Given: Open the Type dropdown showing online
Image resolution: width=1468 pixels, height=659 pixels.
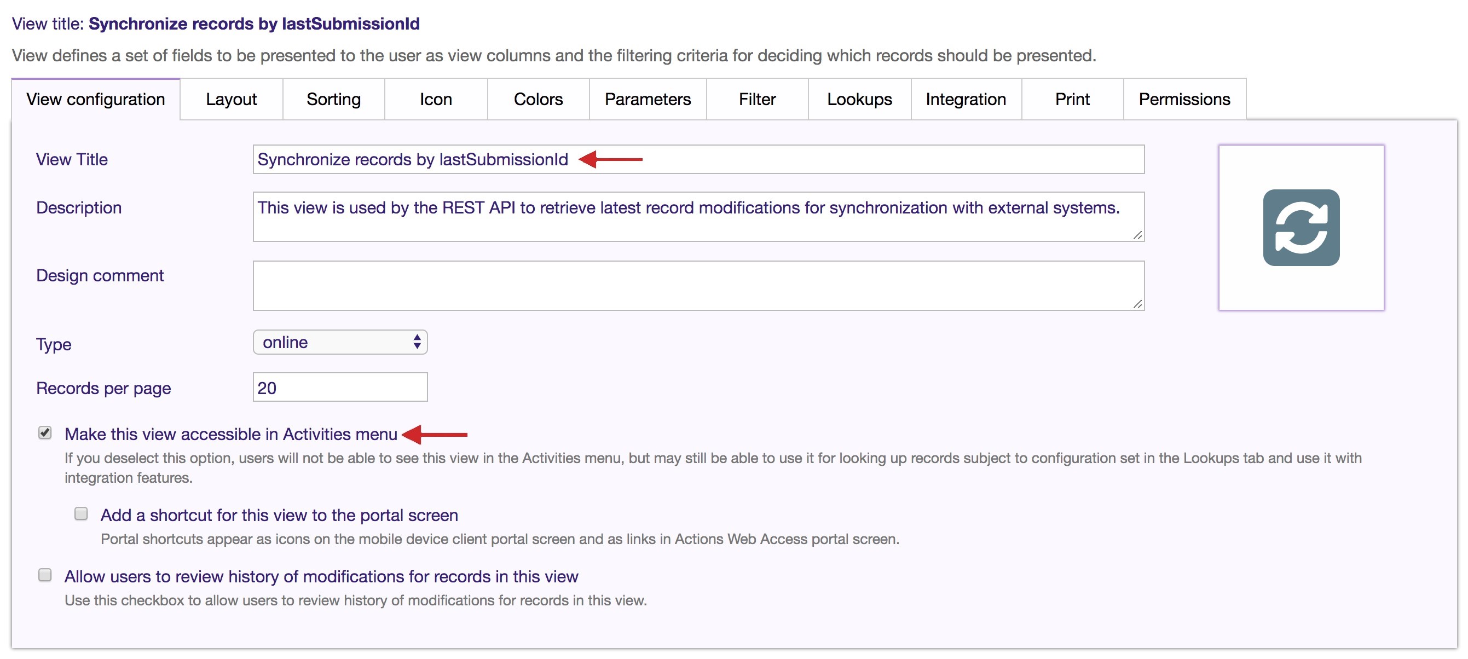Looking at the screenshot, I should point(340,342).
